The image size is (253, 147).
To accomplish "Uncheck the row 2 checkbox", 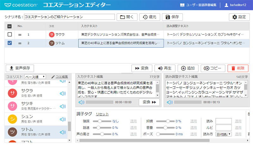I will (x=10, y=43).
